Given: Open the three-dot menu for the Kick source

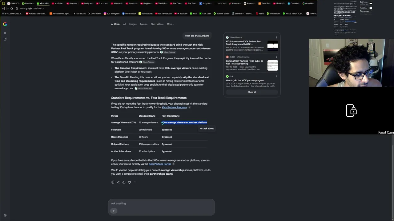Looking at the screenshot, I should coord(276,76).
